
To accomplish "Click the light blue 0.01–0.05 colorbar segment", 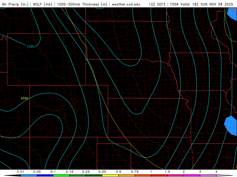I will click(29, 176).
